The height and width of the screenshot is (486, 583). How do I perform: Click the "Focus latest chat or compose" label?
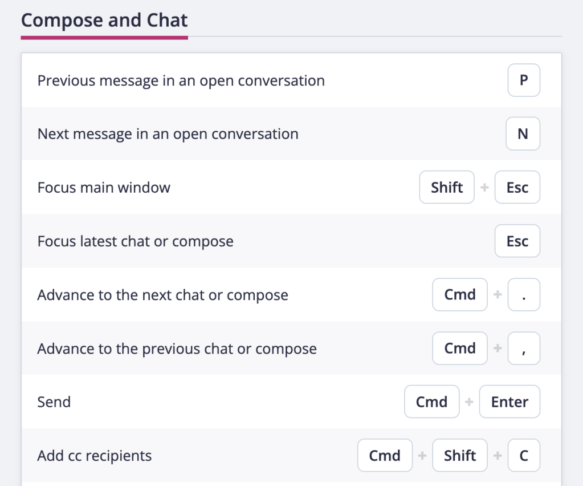[x=135, y=241]
